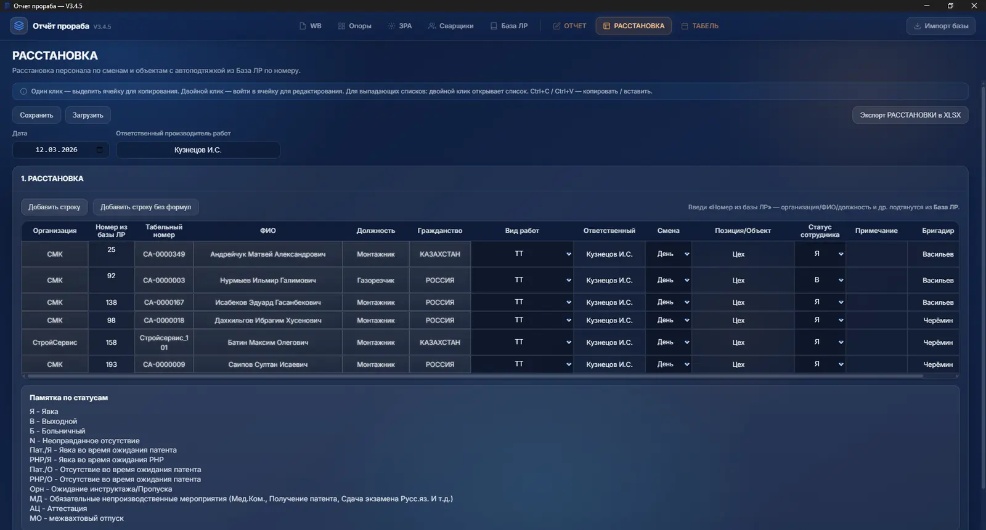The height and width of the screenshot is (530, 986).
Task: Export via Экспорт РАССТАНОВКИ в XLSX button
Action: (910, 115)
